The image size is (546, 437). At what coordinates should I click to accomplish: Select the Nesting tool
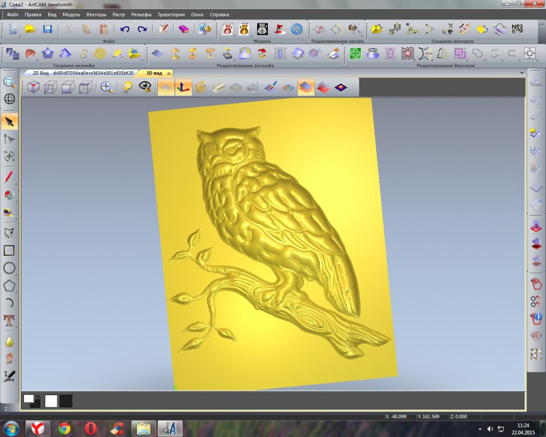tap(517, 29)
